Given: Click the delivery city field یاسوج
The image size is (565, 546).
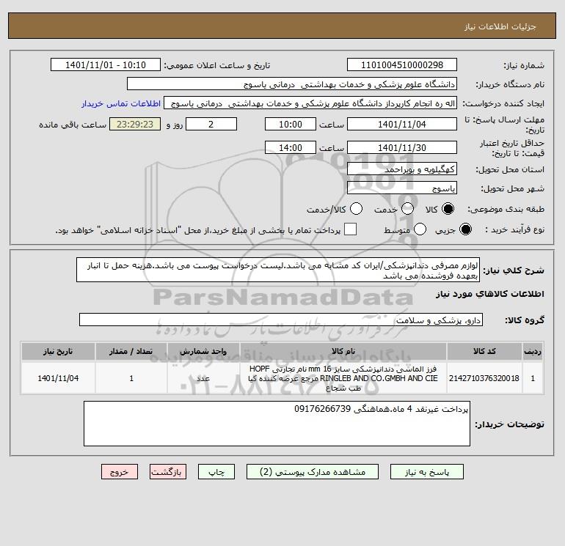Looking at the screenshot, I should (402, 188).
